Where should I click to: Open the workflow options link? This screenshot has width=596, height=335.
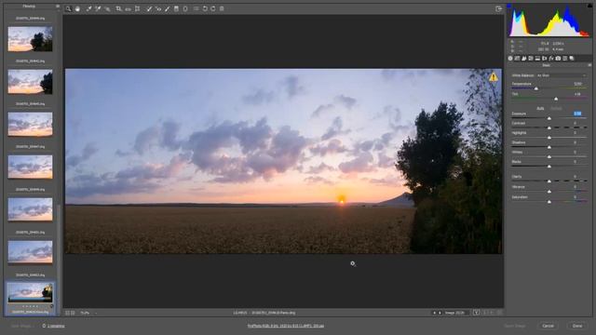click(286, 326)
